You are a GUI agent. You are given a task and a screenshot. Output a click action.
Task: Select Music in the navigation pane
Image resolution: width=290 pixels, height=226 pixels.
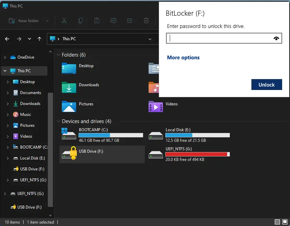pyautogui.click(x=26, y=114)
